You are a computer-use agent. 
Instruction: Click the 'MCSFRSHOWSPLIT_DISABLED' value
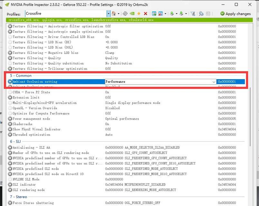[145, 184]
